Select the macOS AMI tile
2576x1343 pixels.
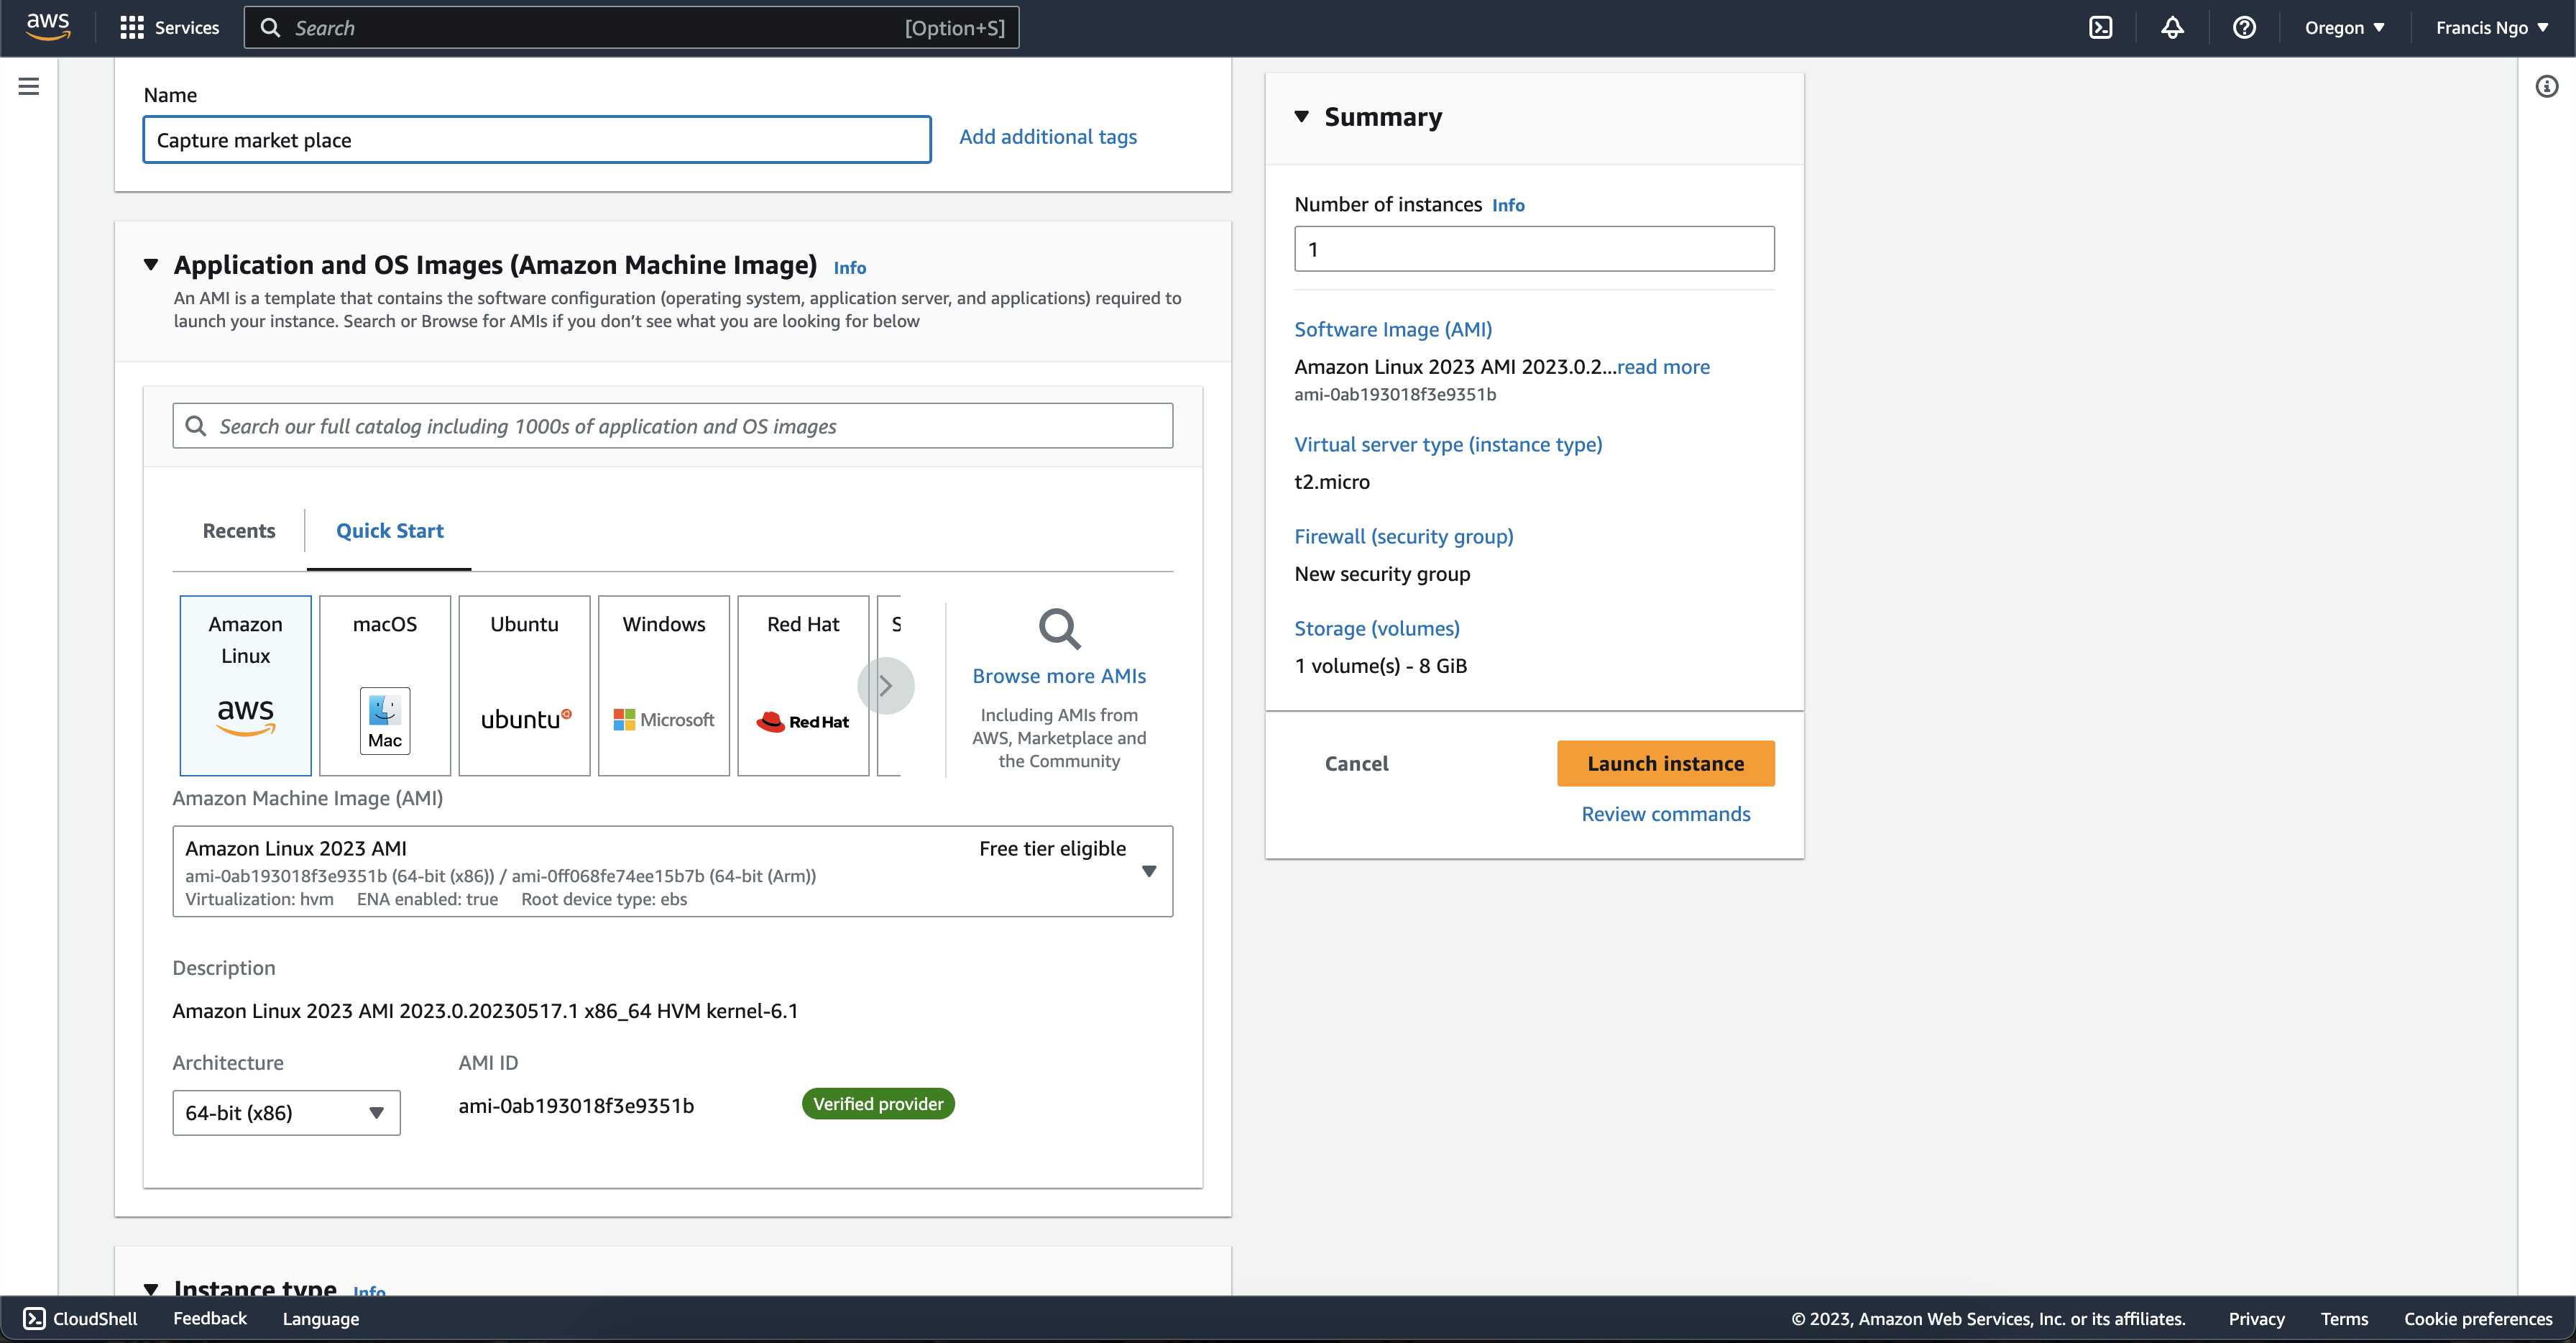[x=385, y=686]
